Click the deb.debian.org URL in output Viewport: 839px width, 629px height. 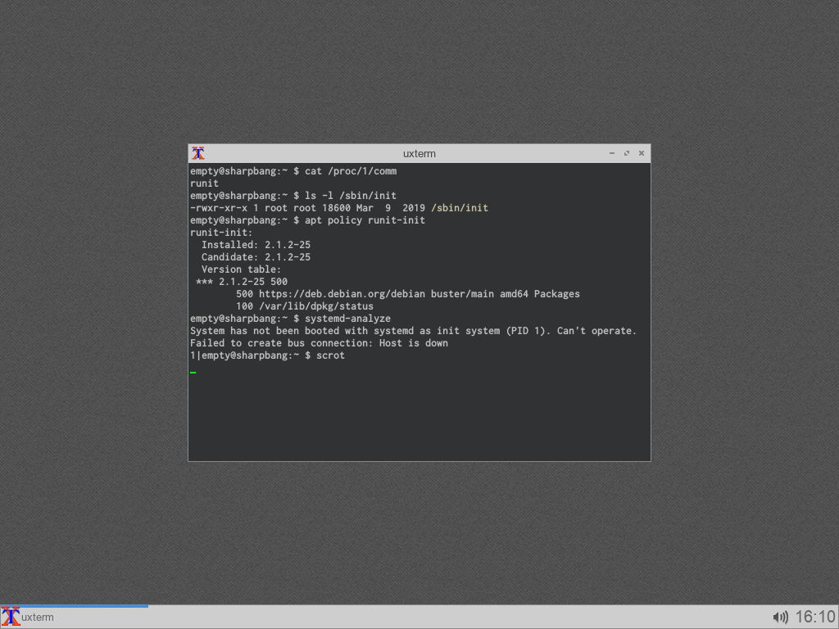(342, 294)
